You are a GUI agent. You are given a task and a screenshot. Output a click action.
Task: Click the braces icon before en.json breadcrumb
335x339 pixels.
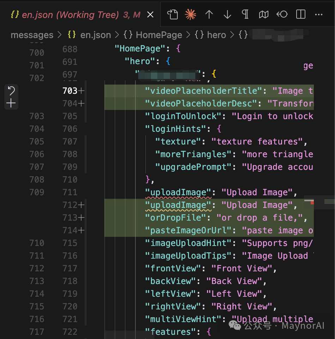[72, 35]
